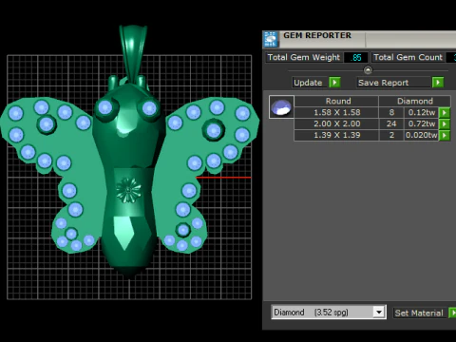Click the butterfly's left eye gem

coord(104,107)
